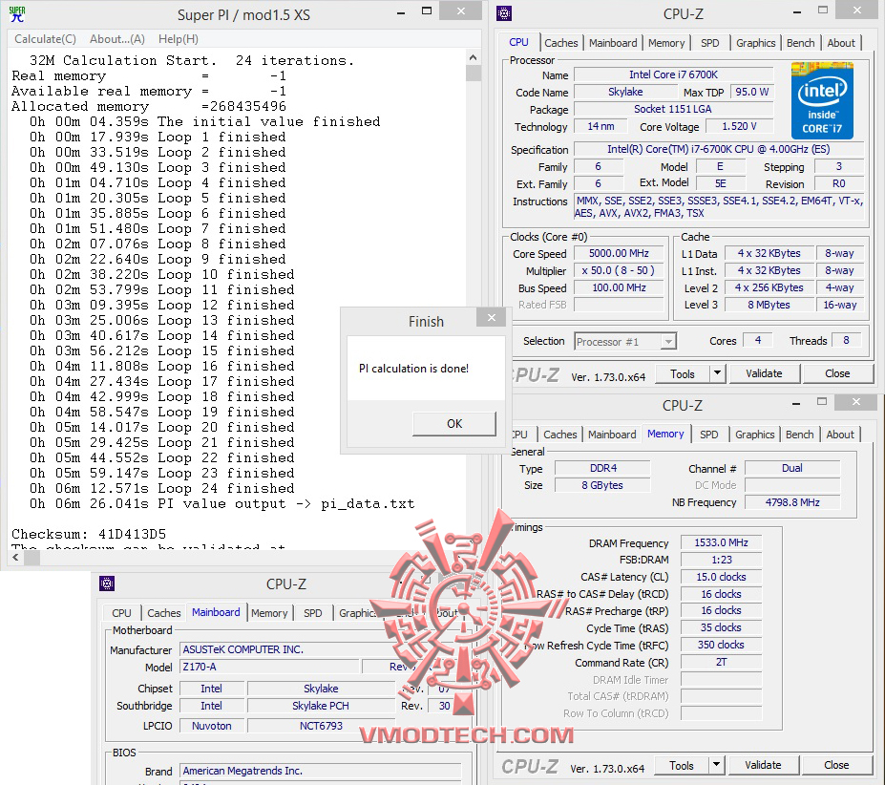Click Super PI vertical scrollbar thumb

pos(473,74)
